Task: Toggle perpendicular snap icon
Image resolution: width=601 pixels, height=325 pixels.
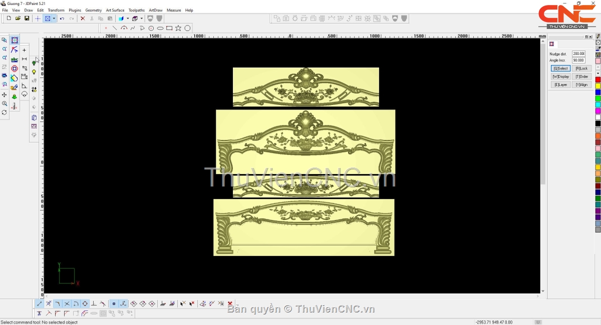Action: pos(94,303)
